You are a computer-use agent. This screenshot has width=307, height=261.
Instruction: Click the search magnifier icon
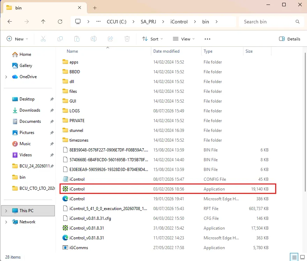tap(298, 22)
